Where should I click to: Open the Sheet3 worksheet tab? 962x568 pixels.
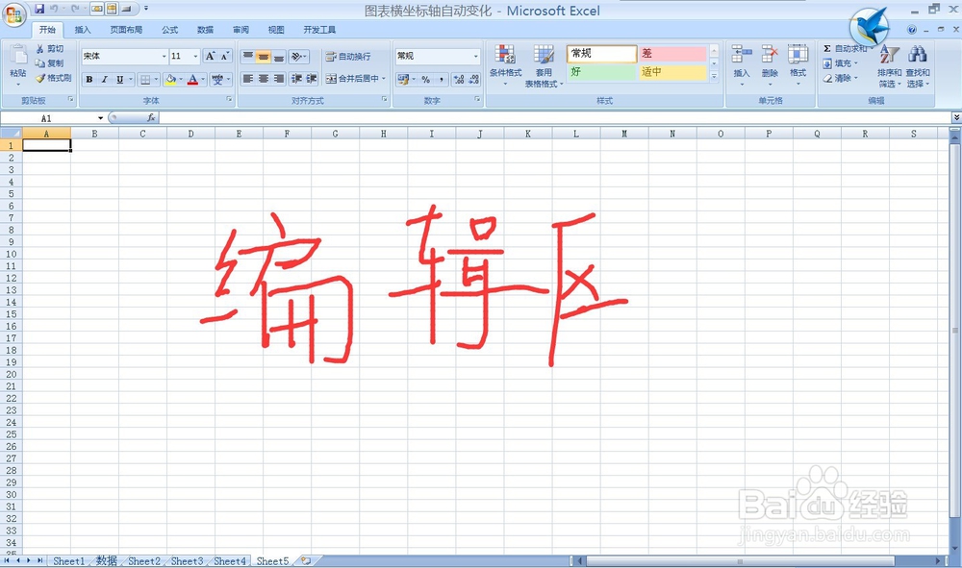click(188, 560)
